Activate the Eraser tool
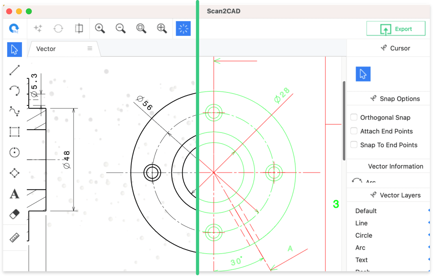The width and height of the screenshot is (433, 276). click(14, 214)
